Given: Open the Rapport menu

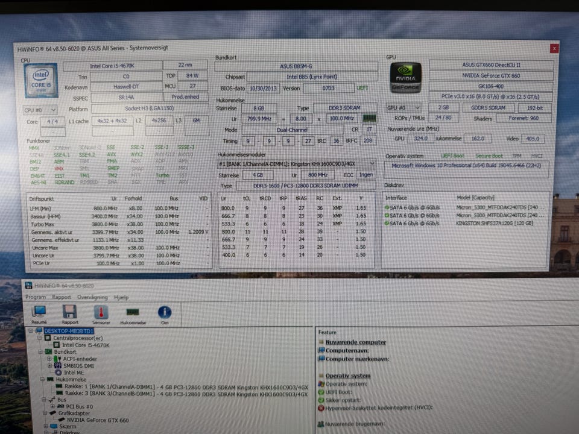Looking at the screenshot, I should [x=62, y=297].
